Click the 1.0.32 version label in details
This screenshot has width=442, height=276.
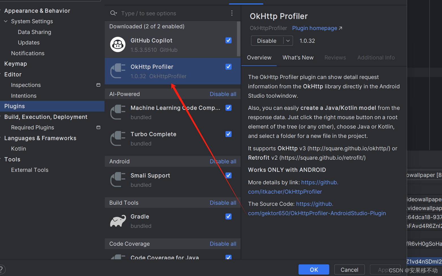tap(307, 41)
